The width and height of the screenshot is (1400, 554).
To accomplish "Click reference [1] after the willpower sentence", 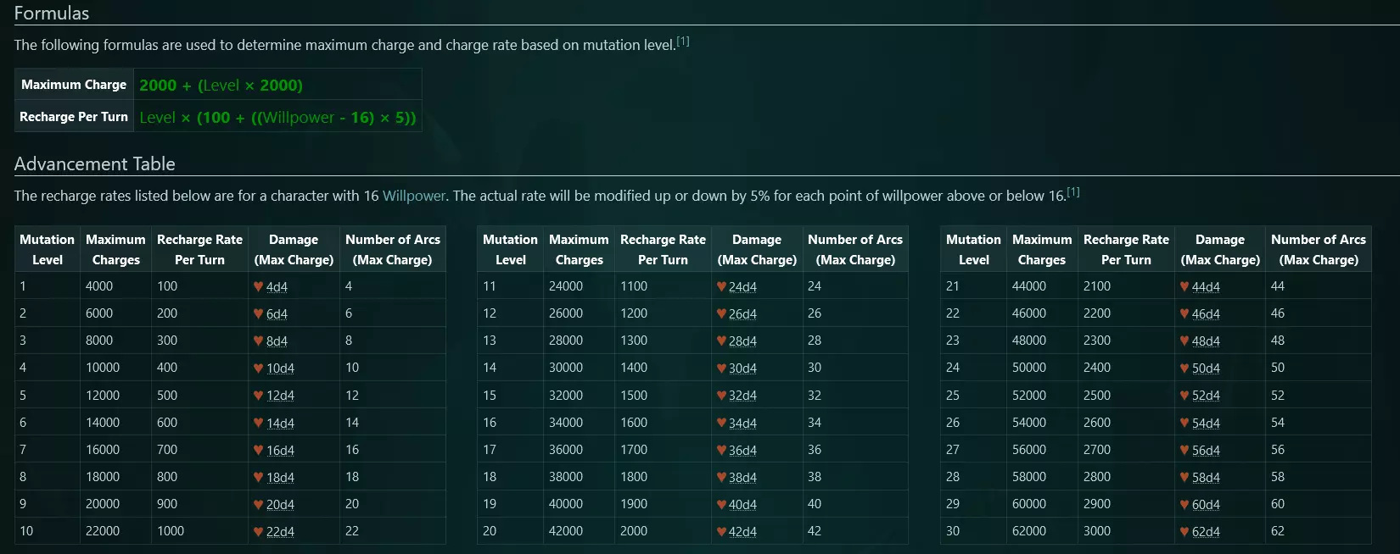I will pos(1073,192).
